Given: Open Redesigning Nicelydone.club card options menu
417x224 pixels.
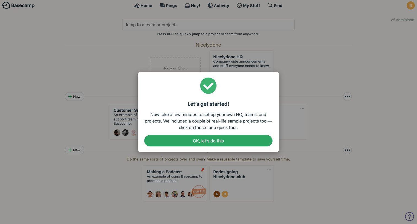Looking at the screenshot, I should [269, 170].
